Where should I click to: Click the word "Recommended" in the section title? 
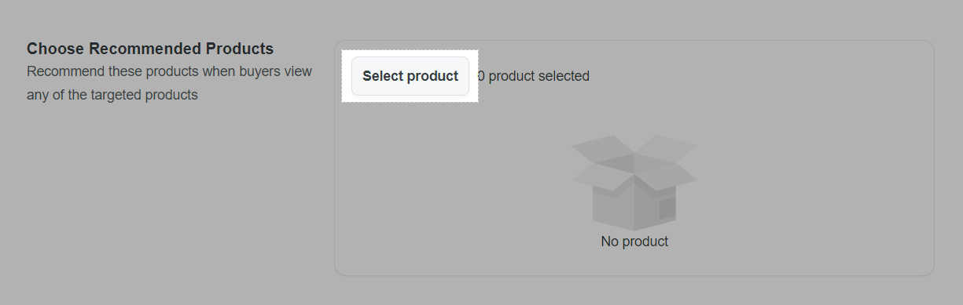pos(142,49)
